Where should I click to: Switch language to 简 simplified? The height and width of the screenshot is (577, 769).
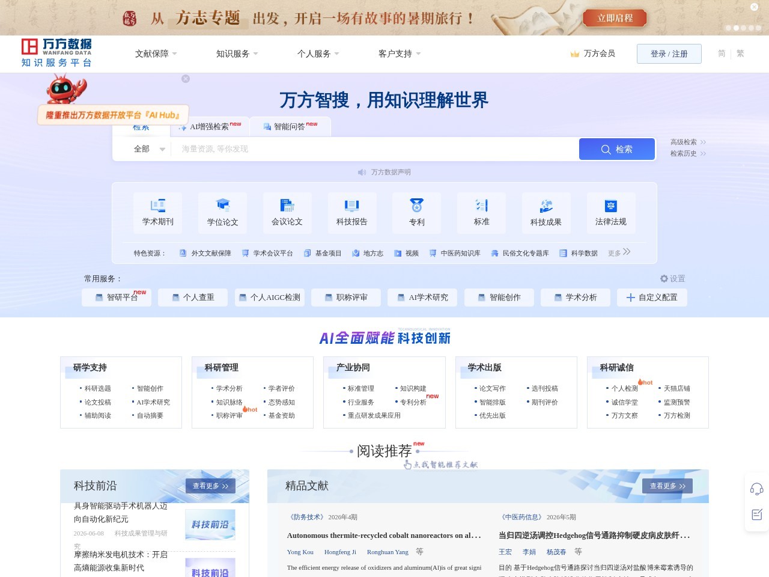tap(722, 53)
